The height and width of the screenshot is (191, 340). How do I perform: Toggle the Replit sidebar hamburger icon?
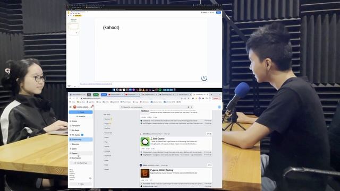coord(71,107)
